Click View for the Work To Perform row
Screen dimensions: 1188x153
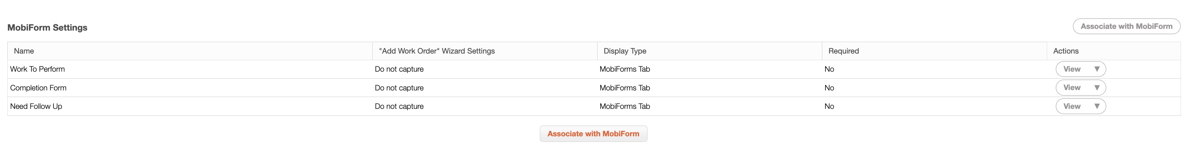[1071, 69]
